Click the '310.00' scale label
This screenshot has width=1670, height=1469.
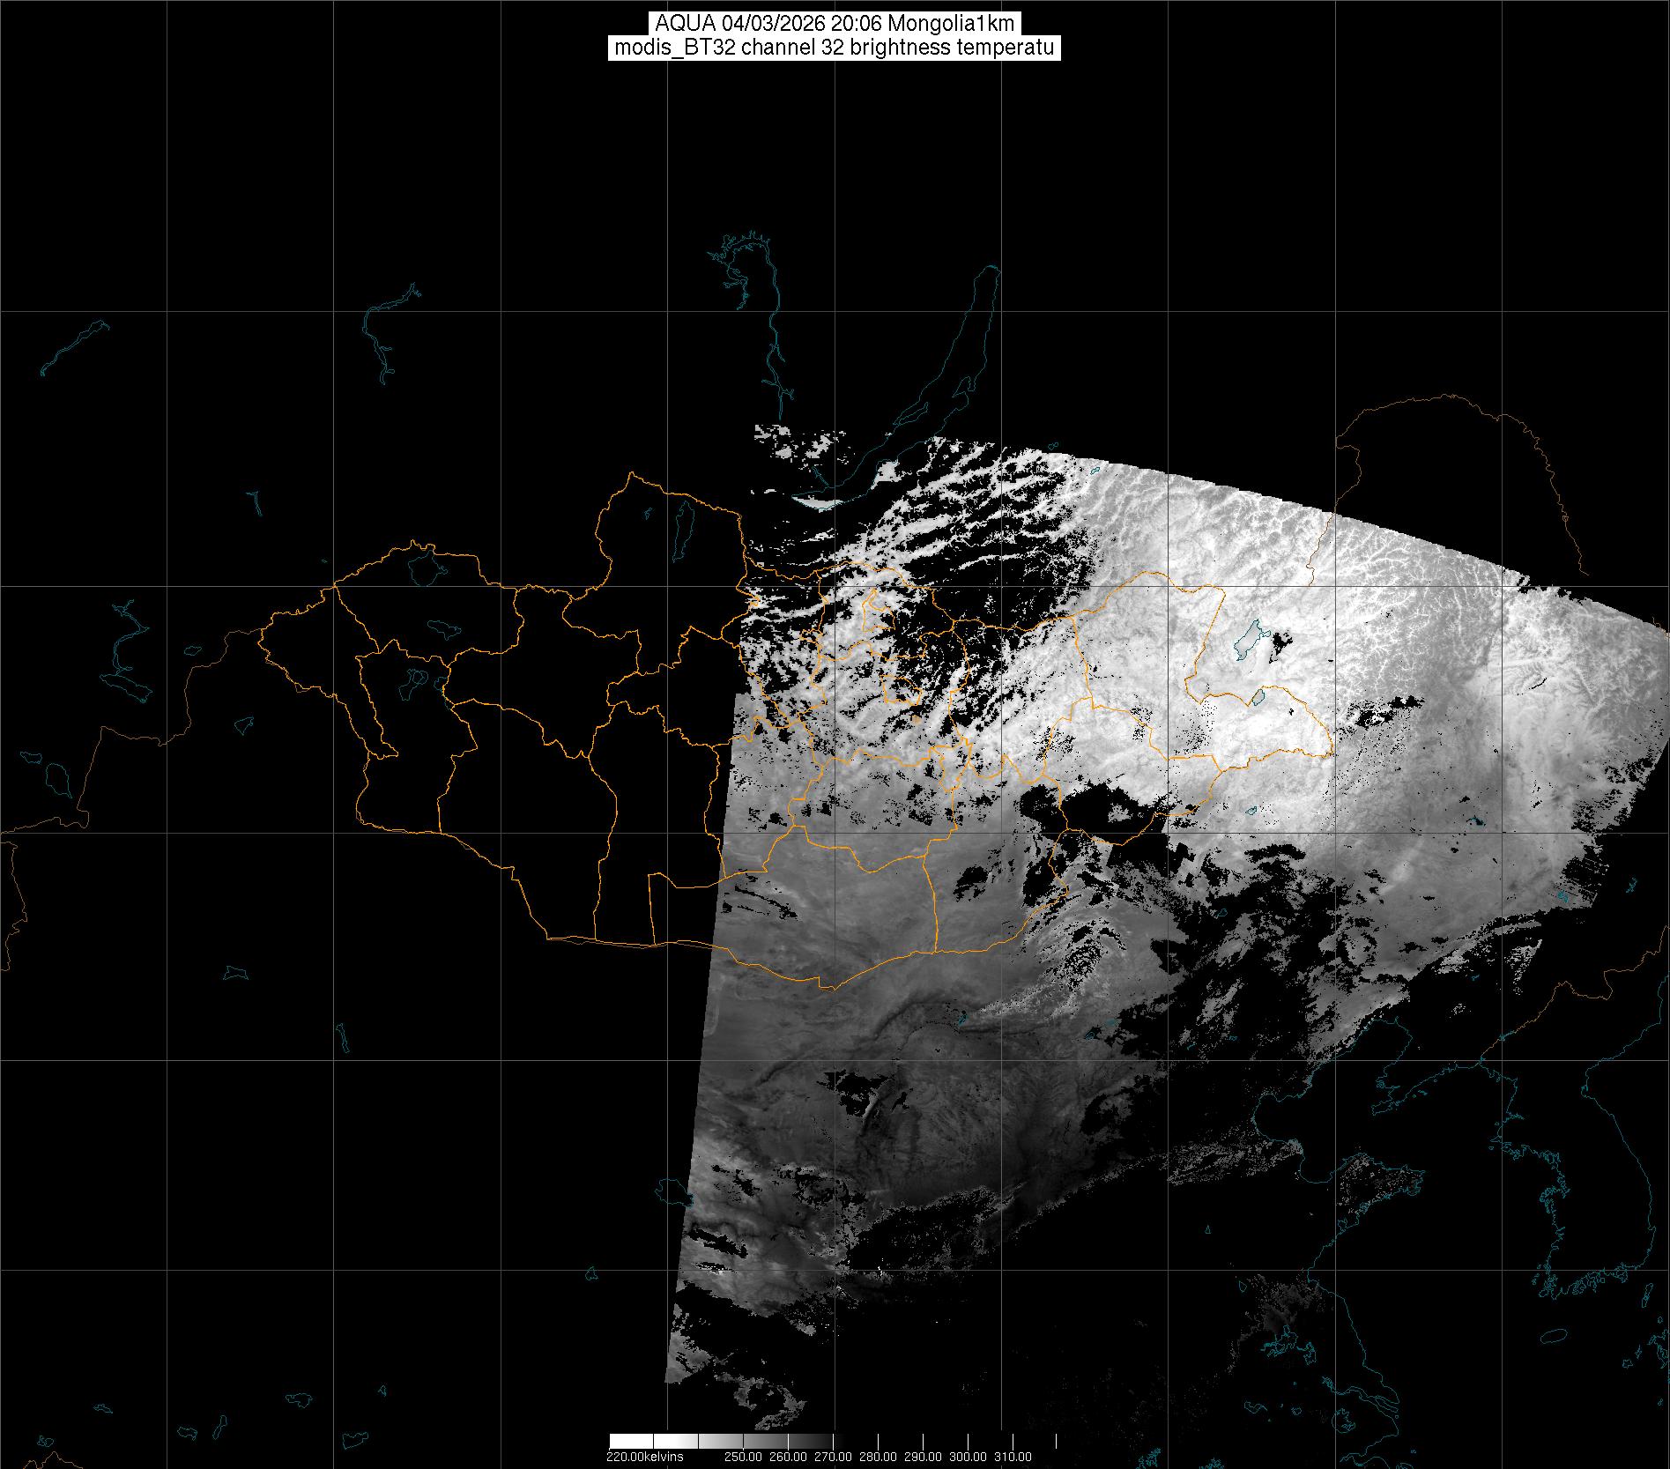[x=1013, y=1457]
